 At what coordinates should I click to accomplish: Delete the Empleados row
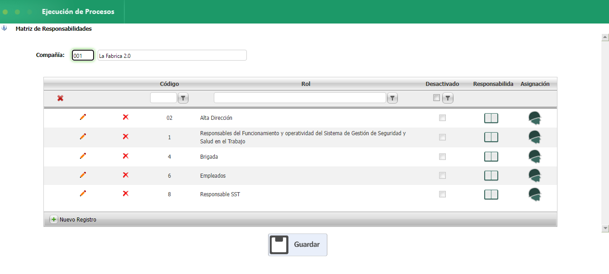click(x=126, y=175)
